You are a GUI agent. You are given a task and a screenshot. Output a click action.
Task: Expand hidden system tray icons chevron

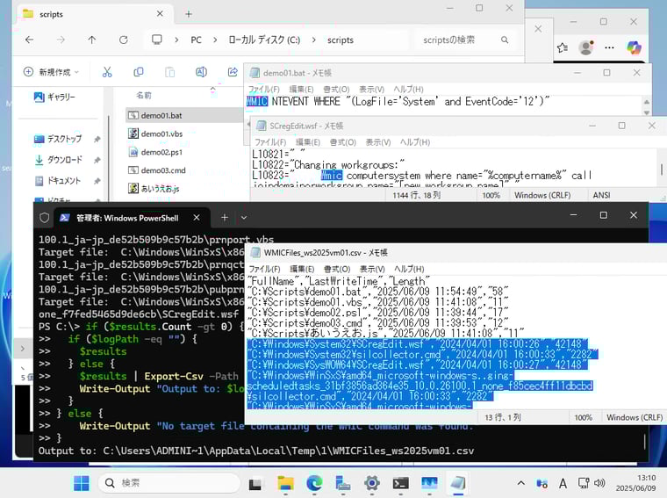[x=522, y=483]
